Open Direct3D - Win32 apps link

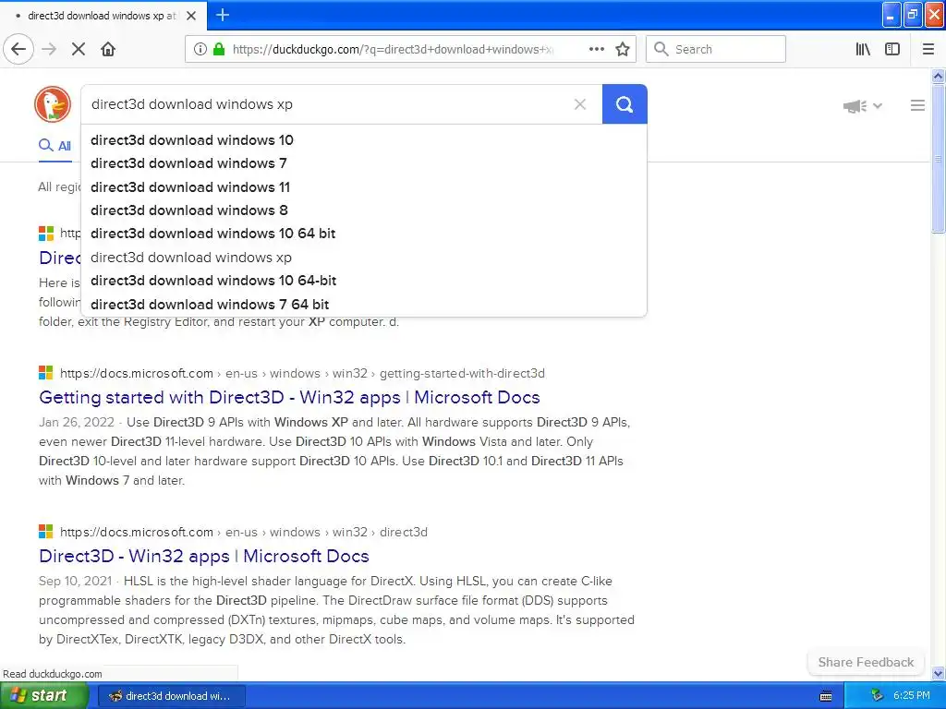pyautogui.click(x=204, y=556)
